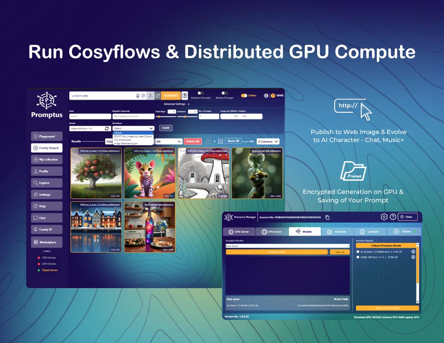This screenshot has height=343, width=444.
Task: Check the stable-diffusion-v1-5 model checkbox
Action: pyautogui.click(x=358, y=257)
